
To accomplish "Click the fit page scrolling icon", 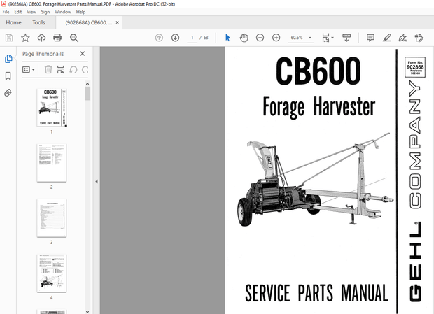I will tap(325, 38).
